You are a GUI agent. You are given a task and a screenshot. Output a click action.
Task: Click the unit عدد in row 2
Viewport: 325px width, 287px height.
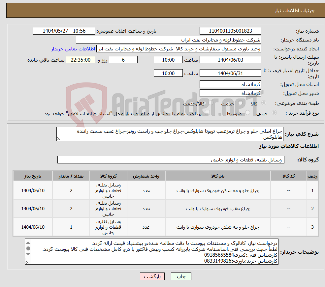(x=146, y=209)
